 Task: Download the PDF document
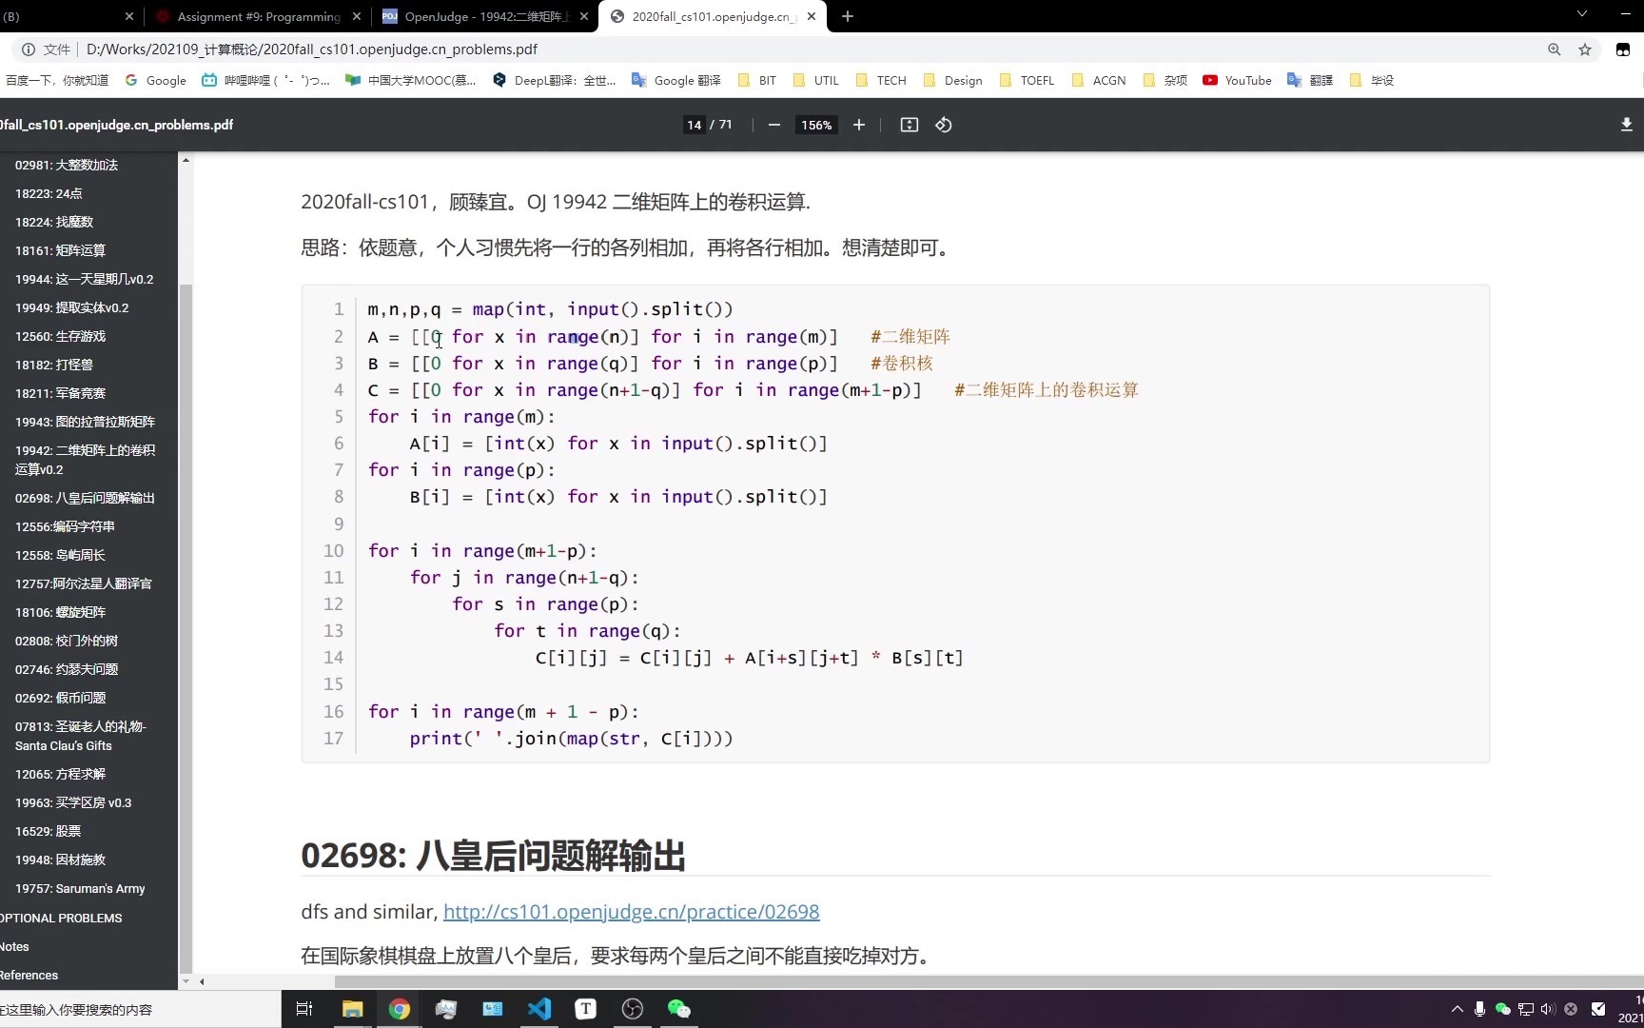pos(1626,125)
